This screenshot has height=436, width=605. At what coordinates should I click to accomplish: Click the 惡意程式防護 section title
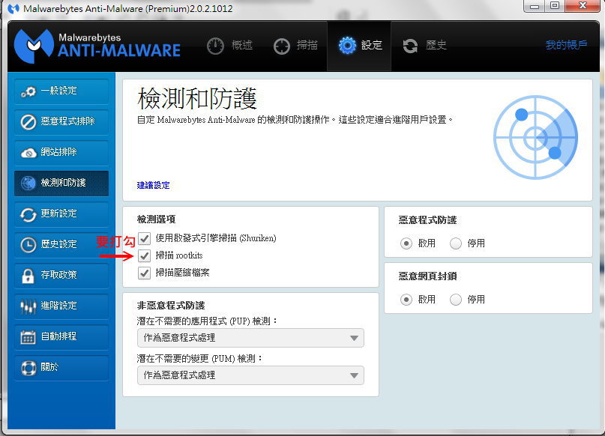click(x=427, y=220)
